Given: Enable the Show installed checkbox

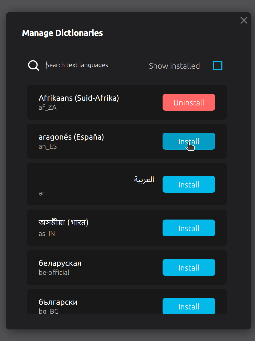Looking at the screenshot, I should [x=218, y=65].
